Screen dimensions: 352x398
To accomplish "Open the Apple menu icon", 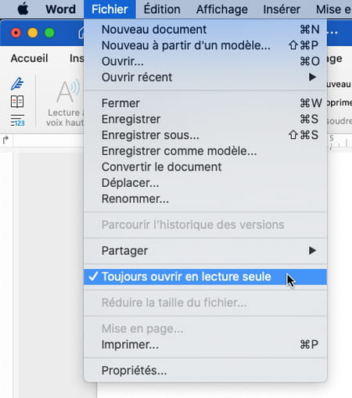I will tap(23, 9).
